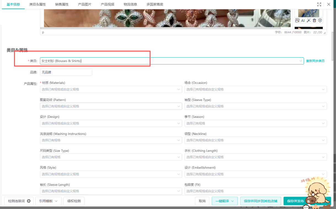Open the 领型 (Neckline) dropdown
Viewport: 336px width, 209px height.
pos(256,140)
